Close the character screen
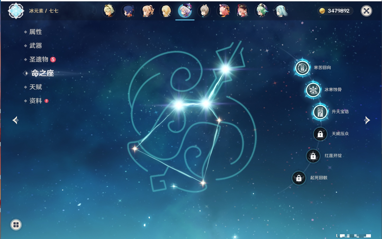Image resolution: width=382 pixels, height=239 pixels. click(x=367, y=11)
